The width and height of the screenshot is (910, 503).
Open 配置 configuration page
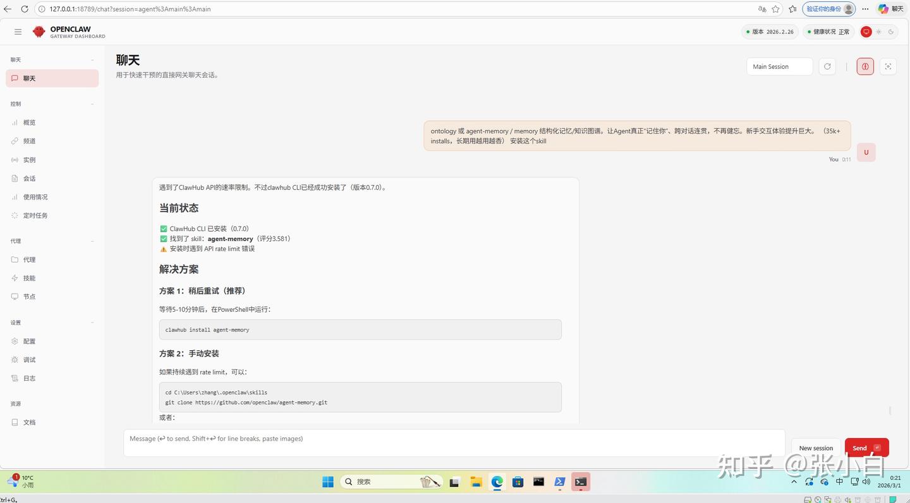click(52, 341)
